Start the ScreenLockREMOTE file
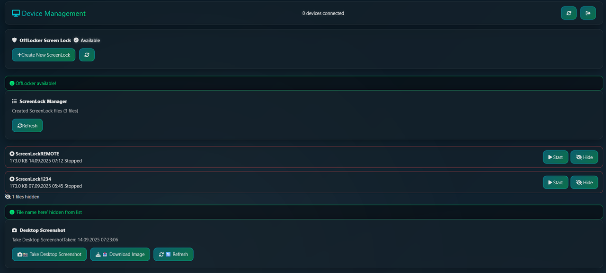 click(x=555, y=157)
